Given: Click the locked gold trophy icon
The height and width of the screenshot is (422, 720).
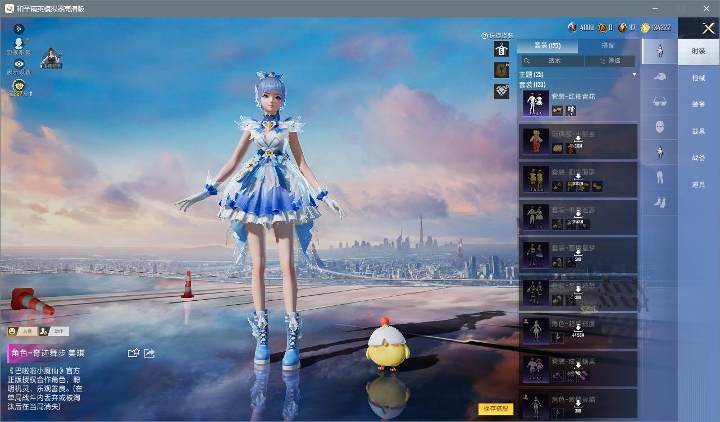Looking at the screenshot, I should 502,70.
